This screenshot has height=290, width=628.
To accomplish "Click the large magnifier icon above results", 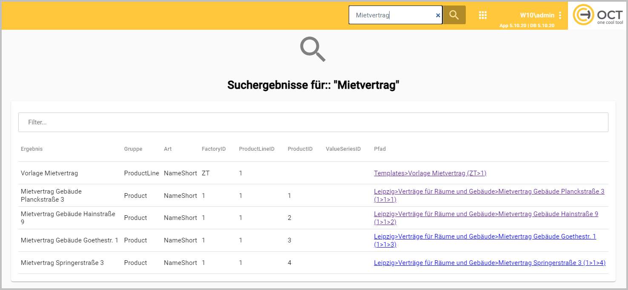I will (313, 49).
